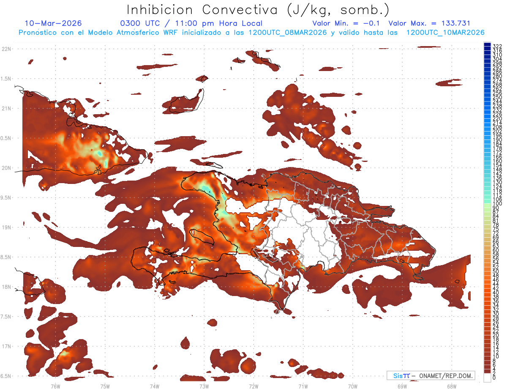Click the title "Inhibicion Convectiva (J/kg, somb.)"

pyautogui.click(x=258, y=10)
